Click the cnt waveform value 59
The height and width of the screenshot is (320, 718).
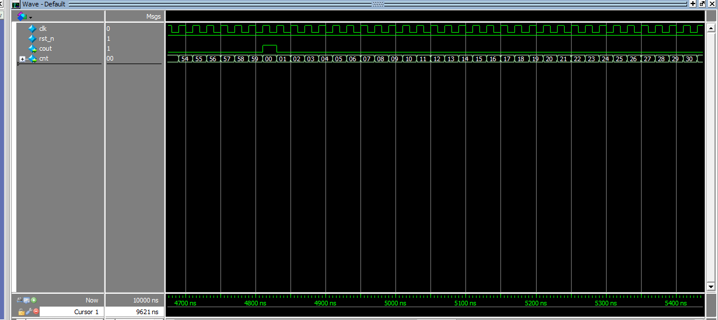point(255,59)
